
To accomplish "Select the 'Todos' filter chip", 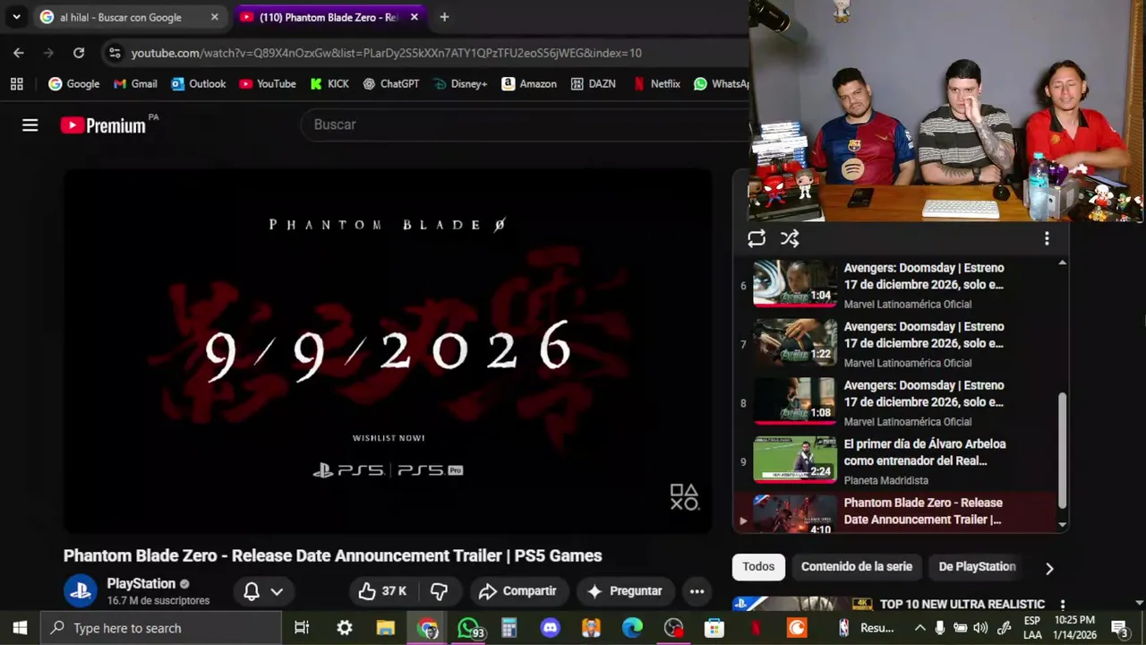I will click(758, 567).
